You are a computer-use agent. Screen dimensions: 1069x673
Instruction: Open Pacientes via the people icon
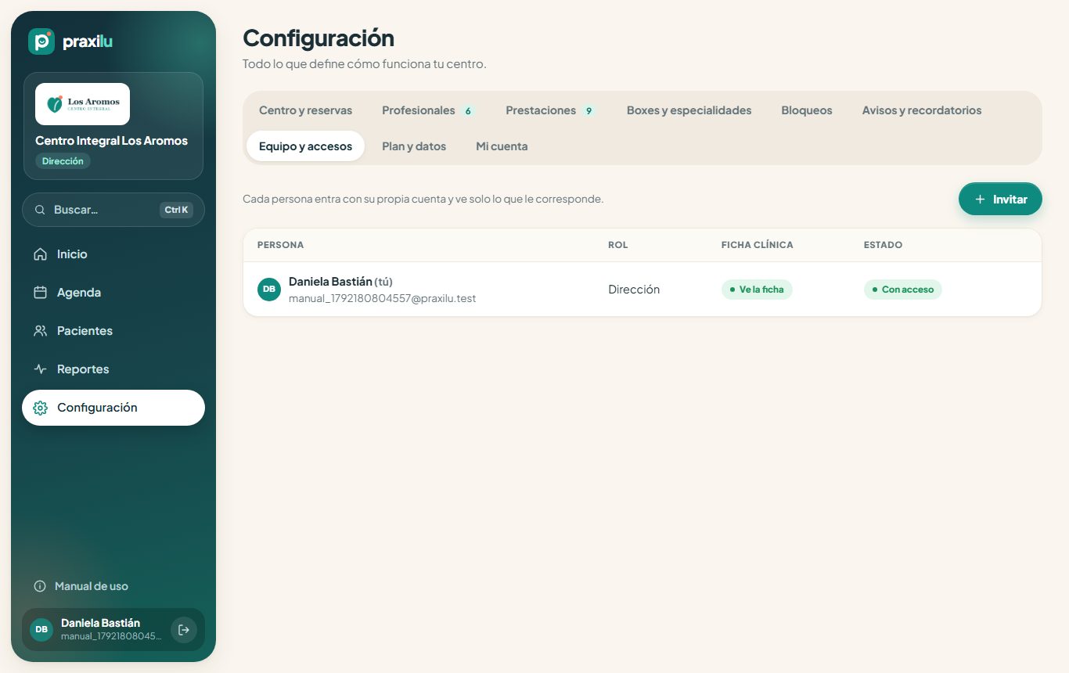[x=41, y=331]
